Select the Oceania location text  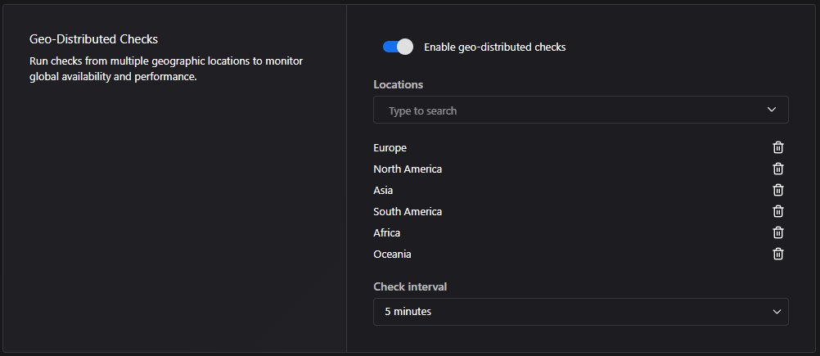(392, 254)
